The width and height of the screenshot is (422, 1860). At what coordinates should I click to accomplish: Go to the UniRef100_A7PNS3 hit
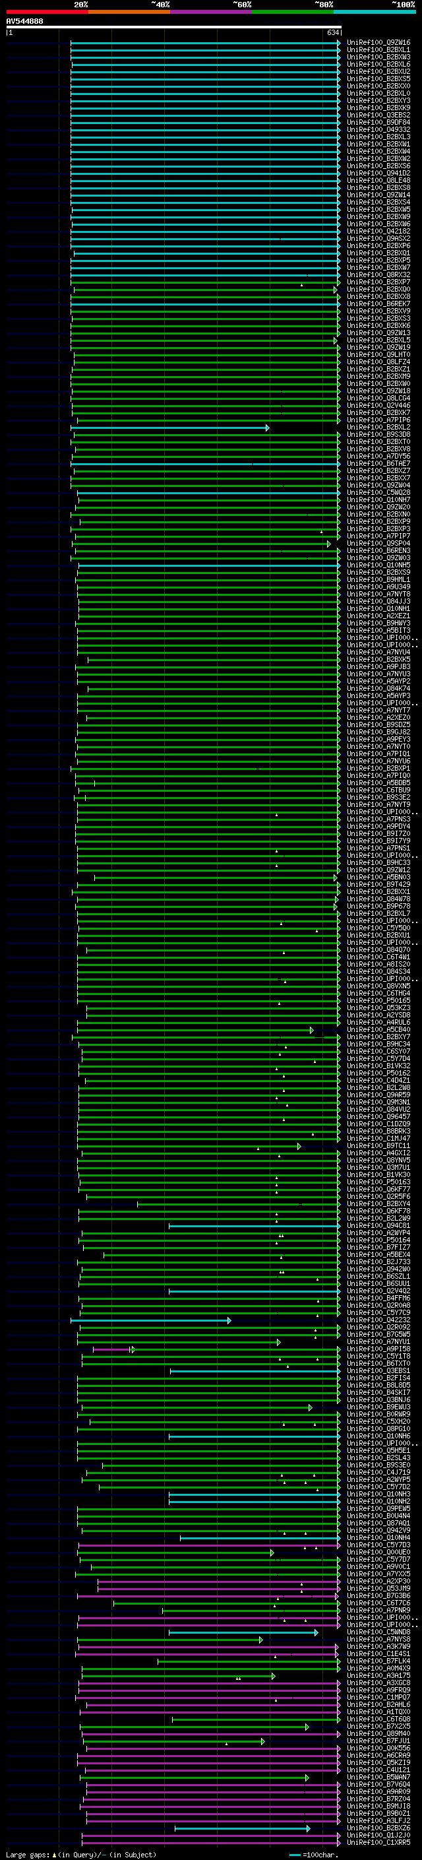[378, 819]
